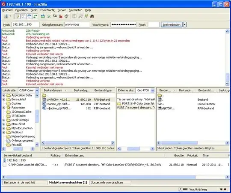The height and width of the screenshot is (193, 231).
Task: Toggle the transfer queue display
Action: click(x=35, y=16)
